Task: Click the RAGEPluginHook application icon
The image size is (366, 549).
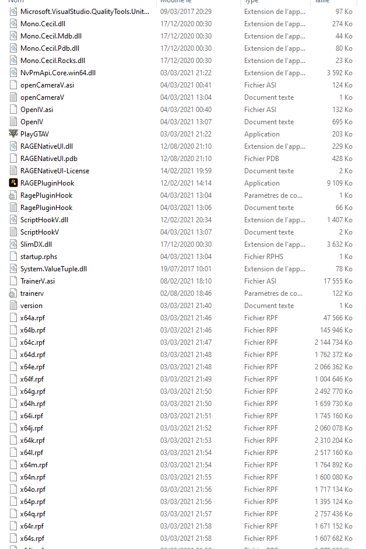Action: (13, 183)
